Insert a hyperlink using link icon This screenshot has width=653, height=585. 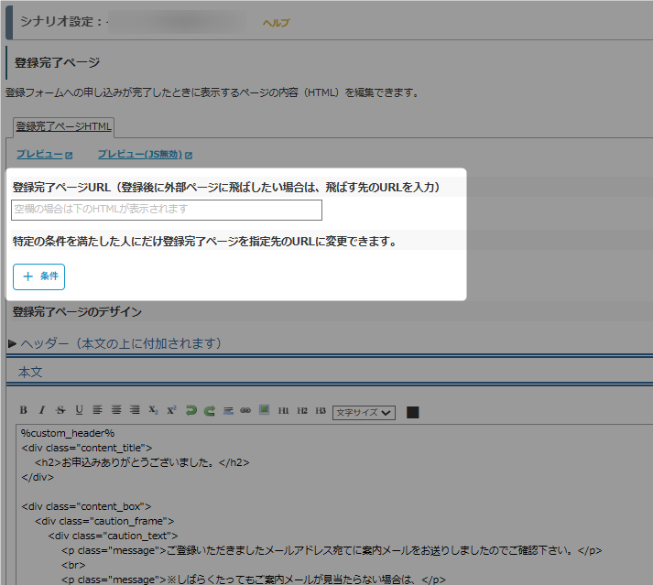pos(245,411)
